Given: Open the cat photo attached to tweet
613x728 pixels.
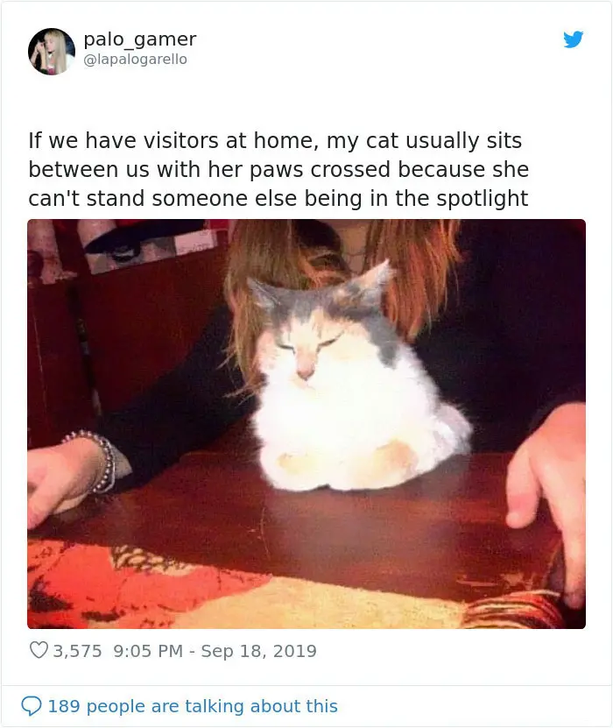Looking at the screenshot, I should tap(306, 424).
